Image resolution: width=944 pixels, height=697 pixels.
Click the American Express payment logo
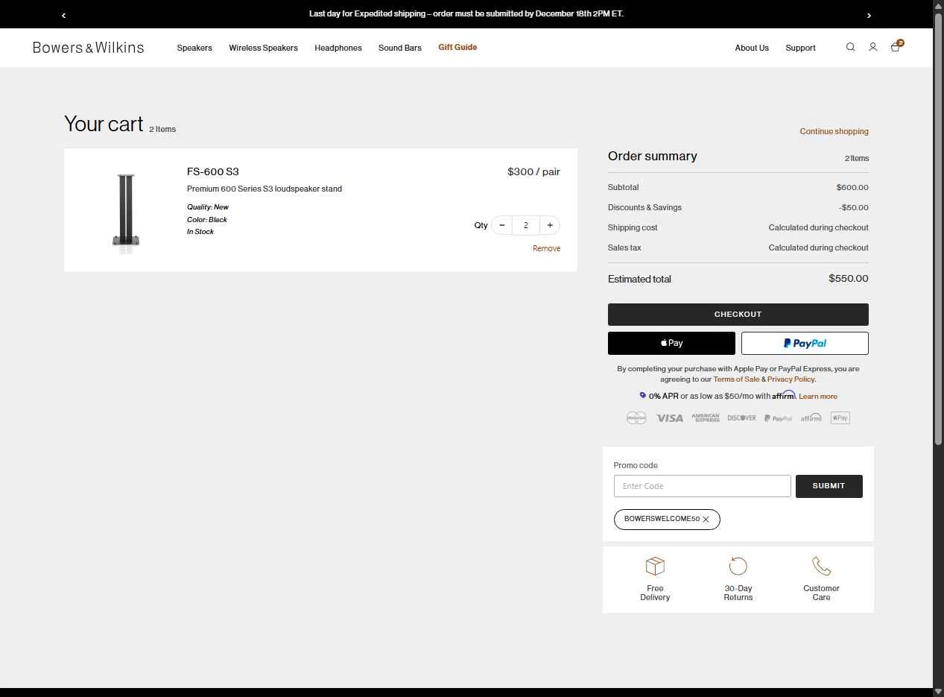click(706, 418)
